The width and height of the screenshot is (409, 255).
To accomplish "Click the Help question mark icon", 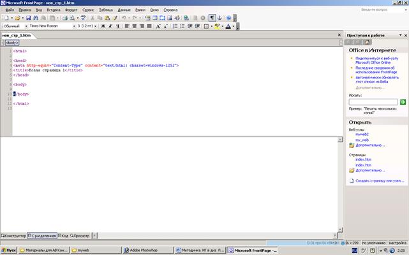I will pos(228,18).
